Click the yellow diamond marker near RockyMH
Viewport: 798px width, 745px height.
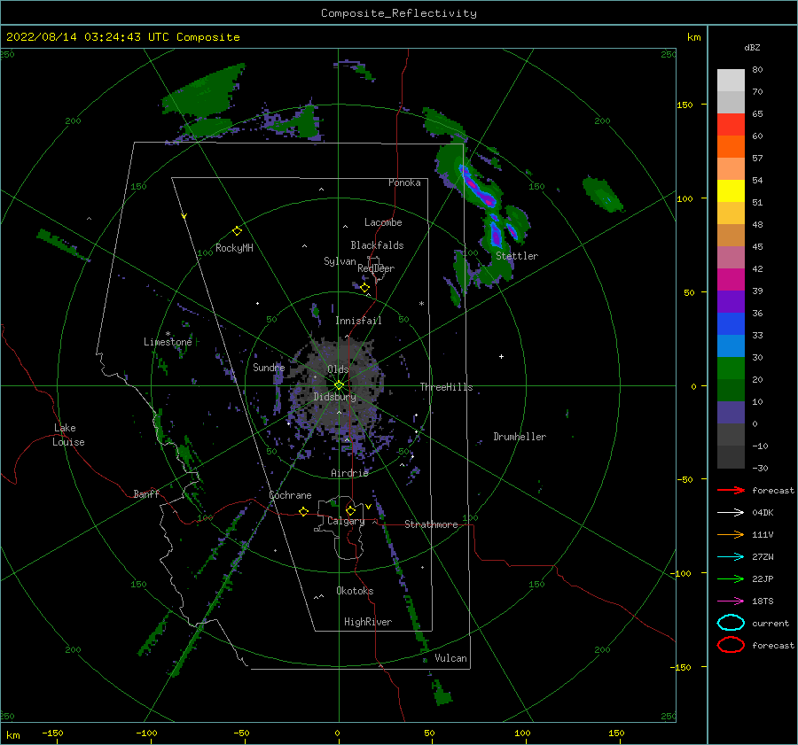tap(237, 231)
